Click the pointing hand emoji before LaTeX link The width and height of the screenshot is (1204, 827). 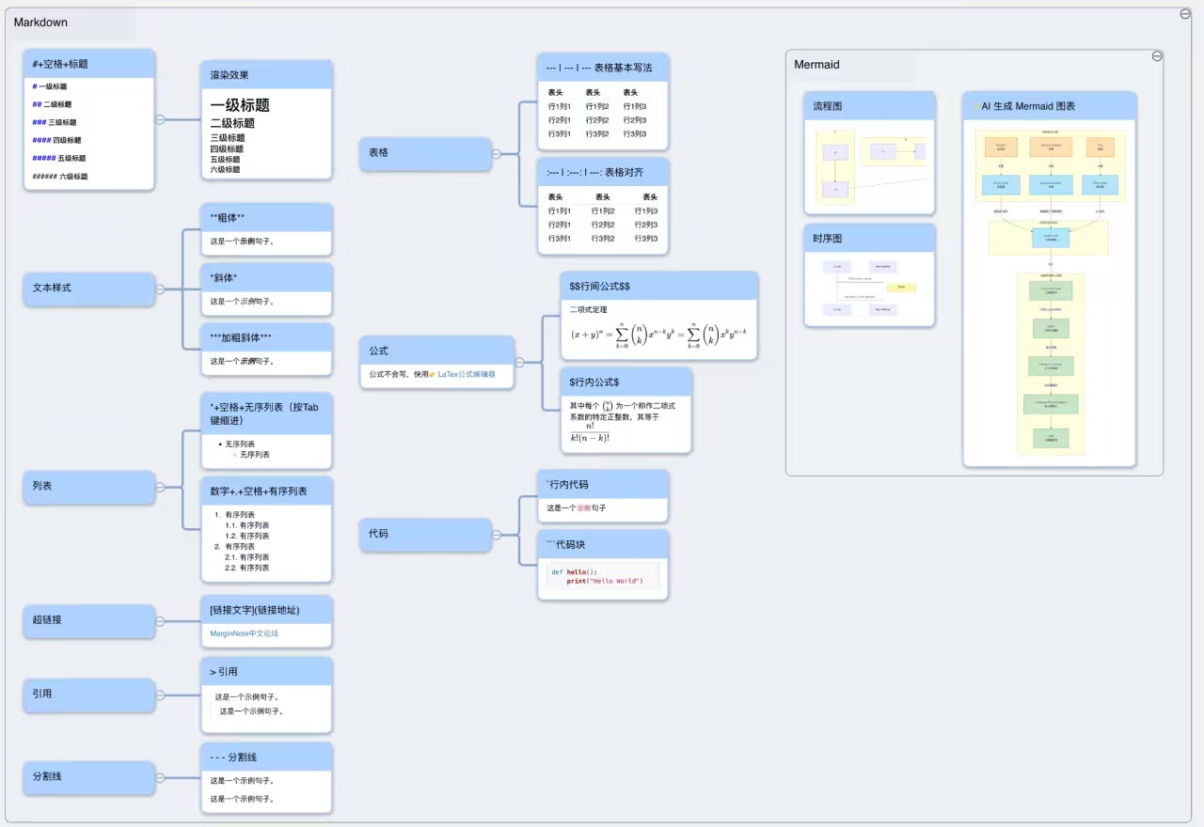pyautogui.click(x=432, y=374)
